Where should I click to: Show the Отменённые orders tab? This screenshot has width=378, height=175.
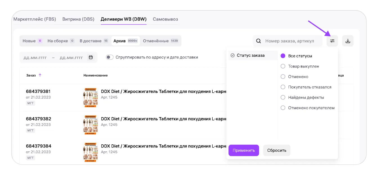pos(161,41)
